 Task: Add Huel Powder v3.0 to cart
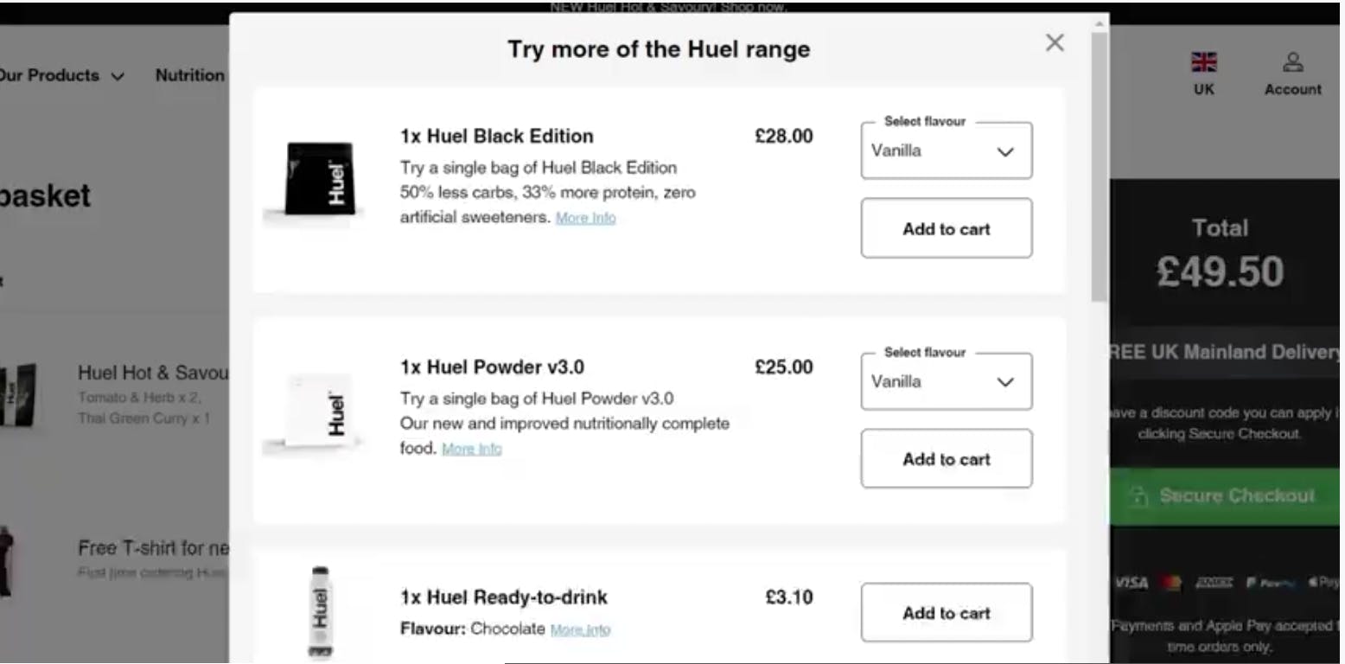coord(946,459)
